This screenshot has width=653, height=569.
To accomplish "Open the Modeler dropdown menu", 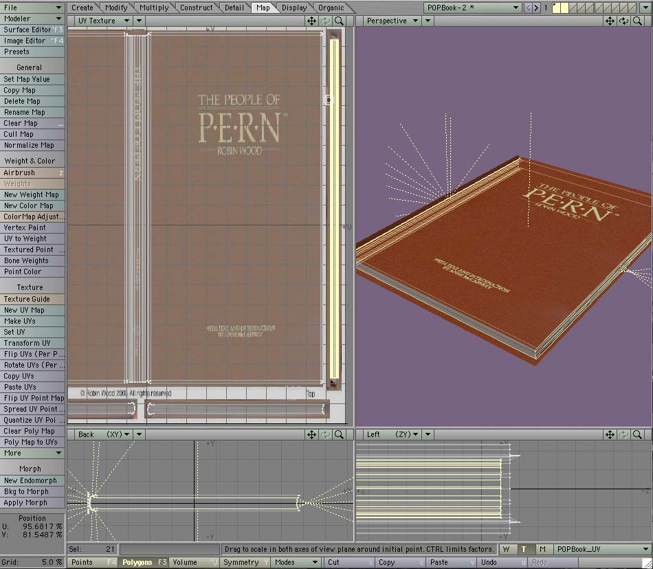I will click(32, 19).
